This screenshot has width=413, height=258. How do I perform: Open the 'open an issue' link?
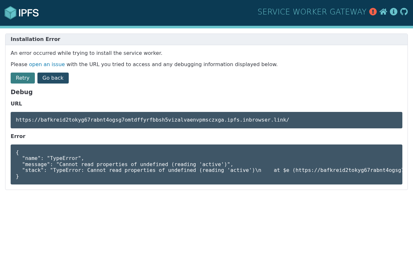(47, 64)
